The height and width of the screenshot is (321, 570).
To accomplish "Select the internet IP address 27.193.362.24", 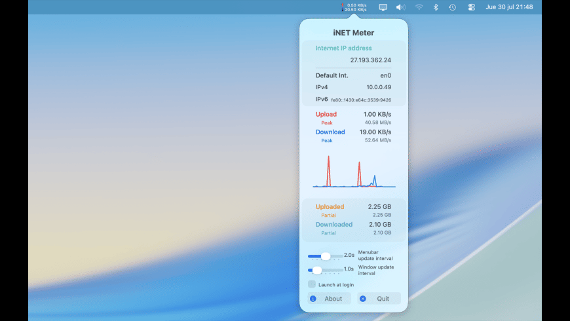I will (x=370, y=60).
